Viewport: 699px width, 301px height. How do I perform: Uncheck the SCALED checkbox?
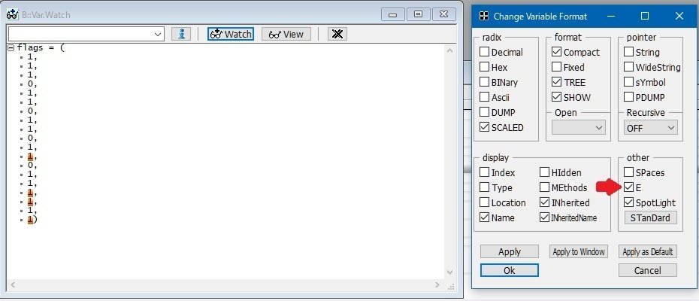(x=484, y=127)
